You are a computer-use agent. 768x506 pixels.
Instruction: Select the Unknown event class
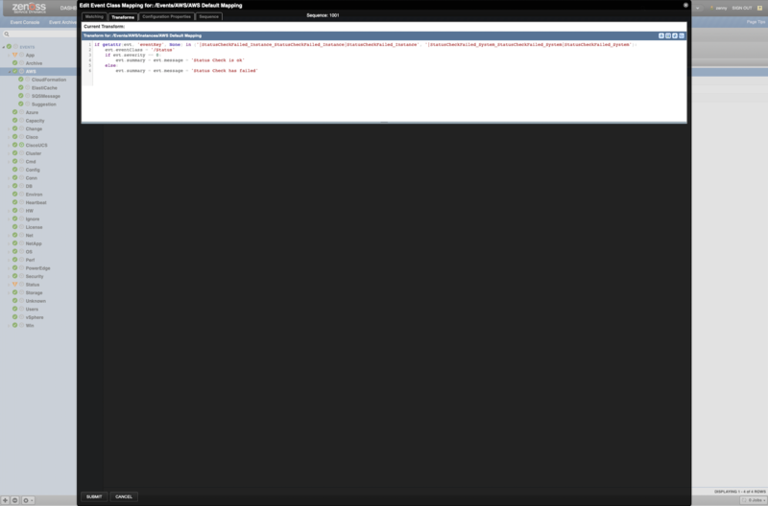point(36,301)
